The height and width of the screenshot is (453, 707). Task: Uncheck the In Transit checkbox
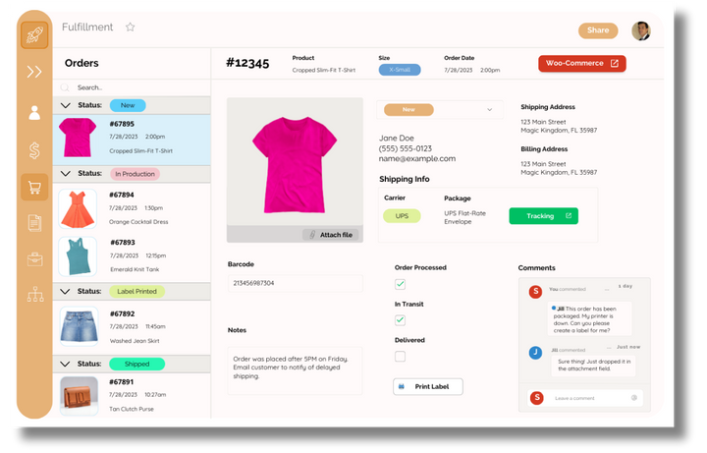coord(400,320)
